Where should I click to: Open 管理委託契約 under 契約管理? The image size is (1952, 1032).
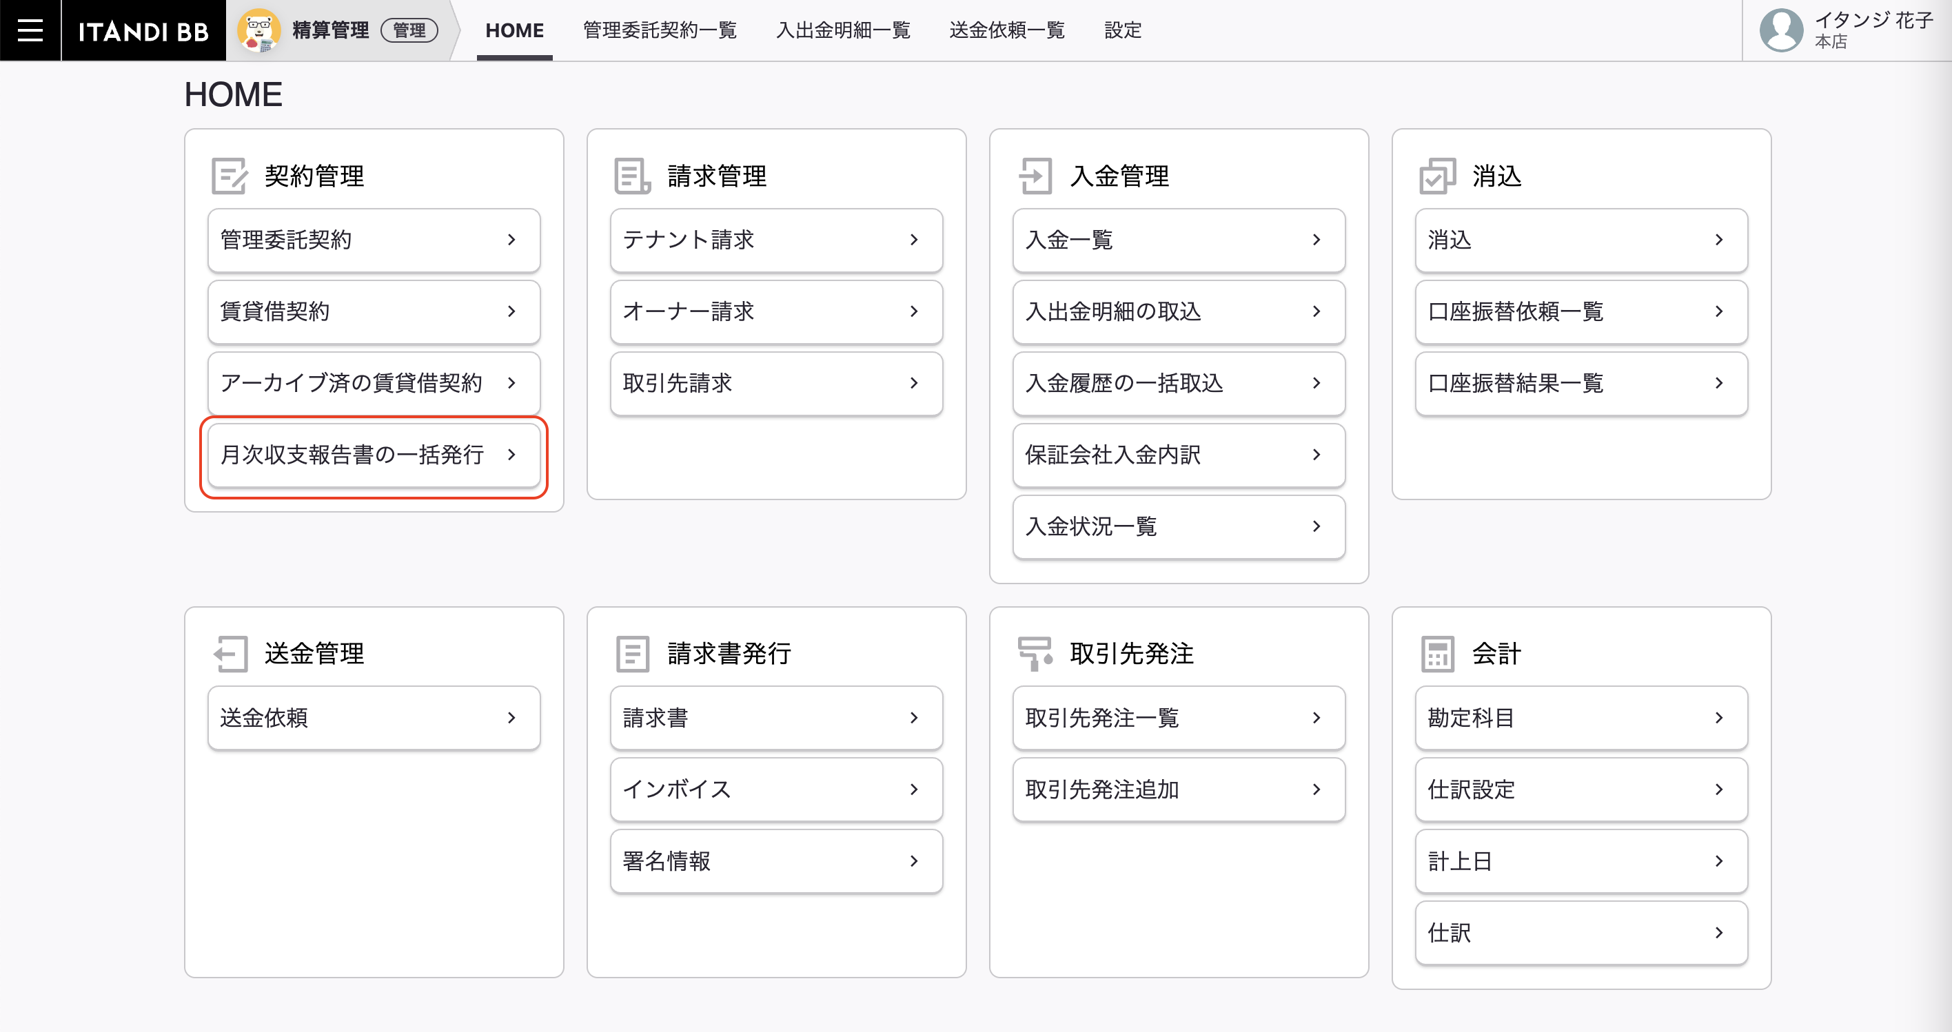374,239
